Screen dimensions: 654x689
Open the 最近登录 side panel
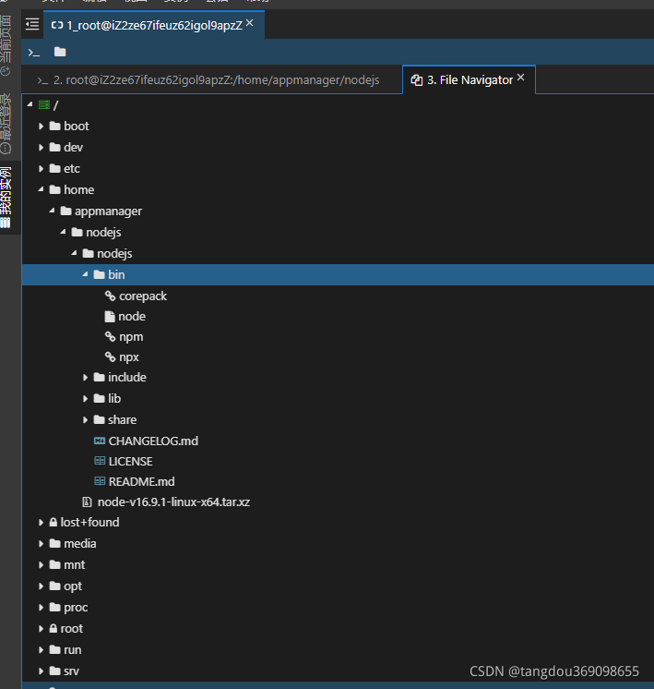tap(6, 124)
